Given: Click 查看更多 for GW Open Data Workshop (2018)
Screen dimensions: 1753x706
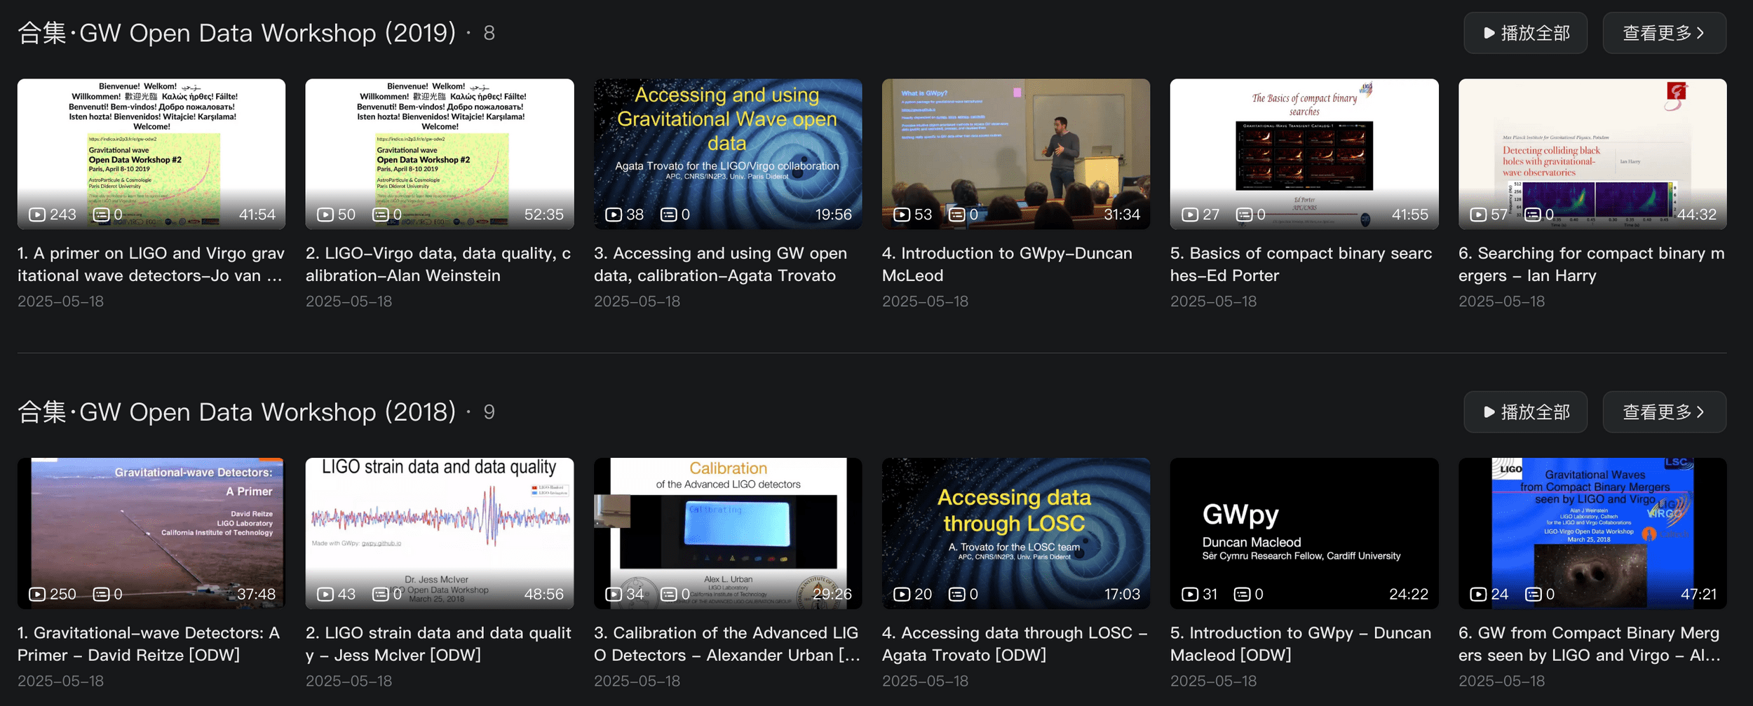Looking at the screenshot, I should pos(1664,412).
